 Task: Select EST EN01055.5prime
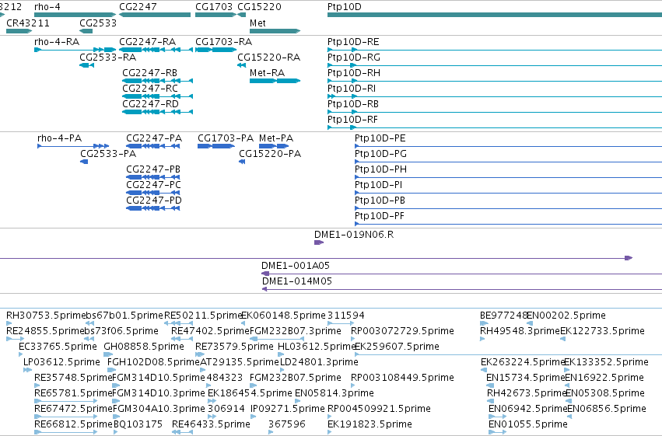point(497,432)
